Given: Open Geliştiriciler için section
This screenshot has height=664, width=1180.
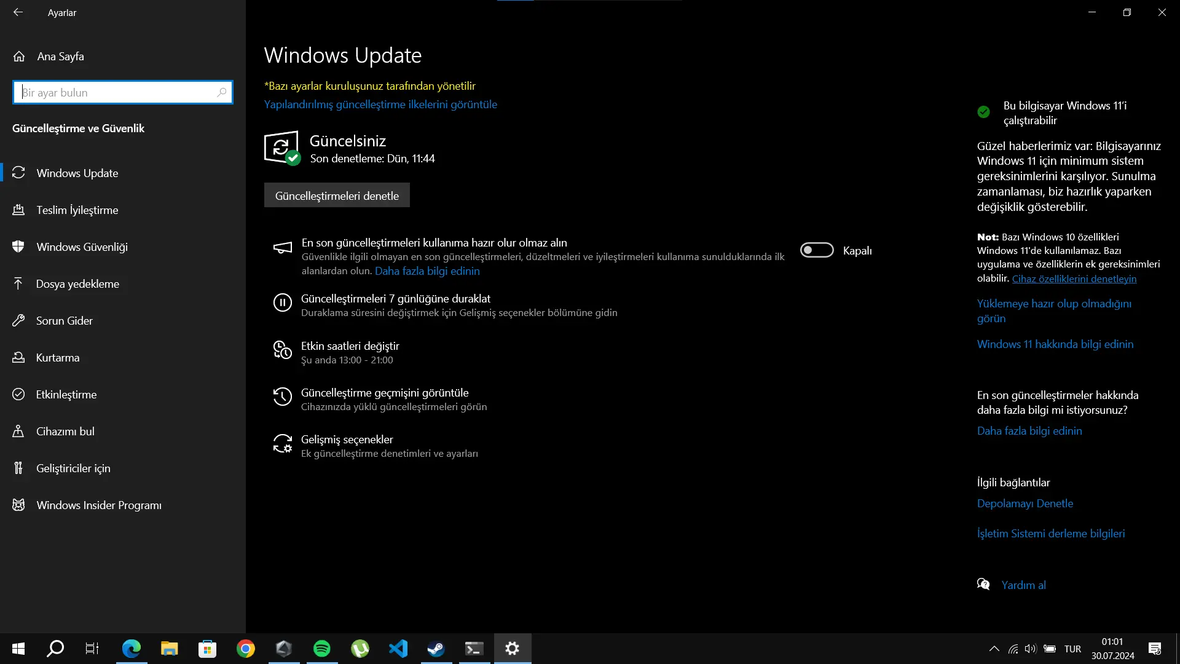Looking at the screenshot, I should pyautogui.click(x=123, y=468).
